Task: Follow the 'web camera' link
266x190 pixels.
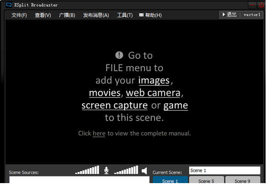Action: point(153,93)
